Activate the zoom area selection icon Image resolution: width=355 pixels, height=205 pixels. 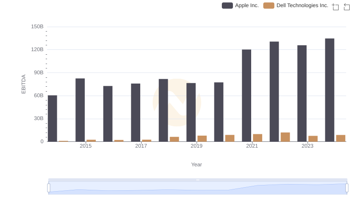335,7
